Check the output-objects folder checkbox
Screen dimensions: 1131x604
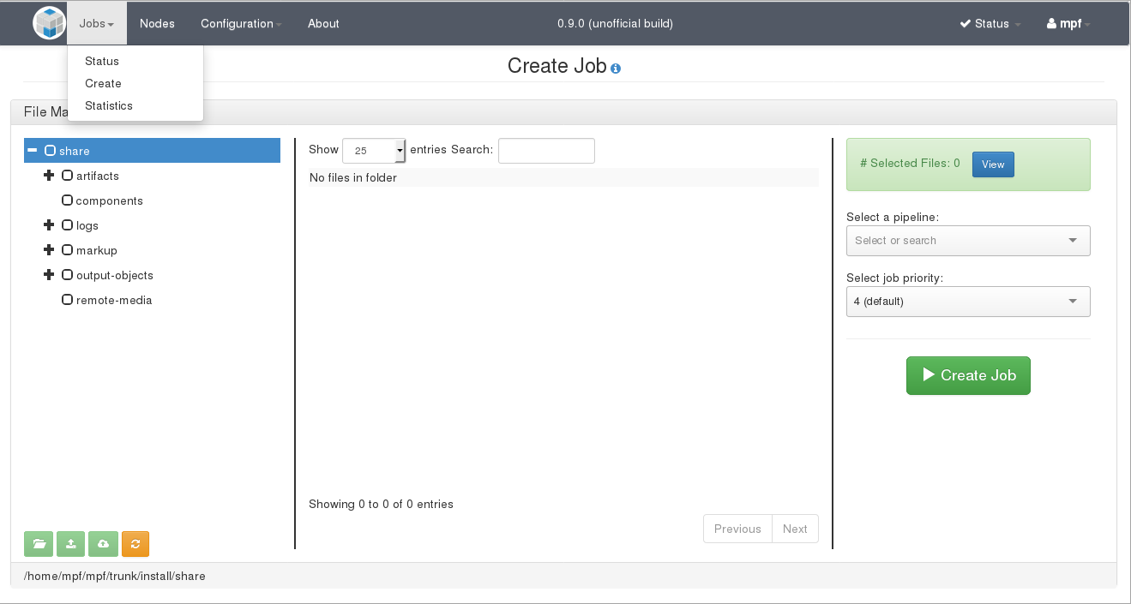[68, 275]
